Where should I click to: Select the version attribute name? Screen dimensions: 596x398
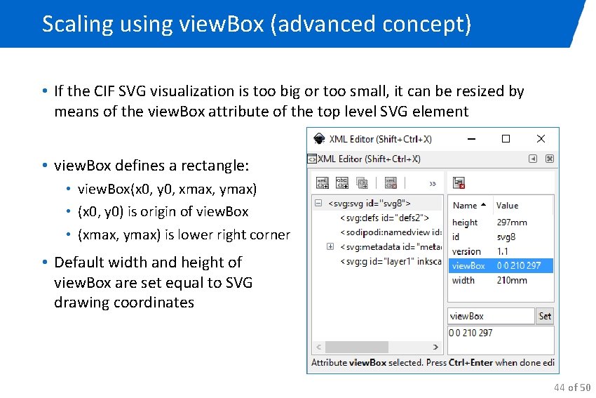click(x=466, y=251)
